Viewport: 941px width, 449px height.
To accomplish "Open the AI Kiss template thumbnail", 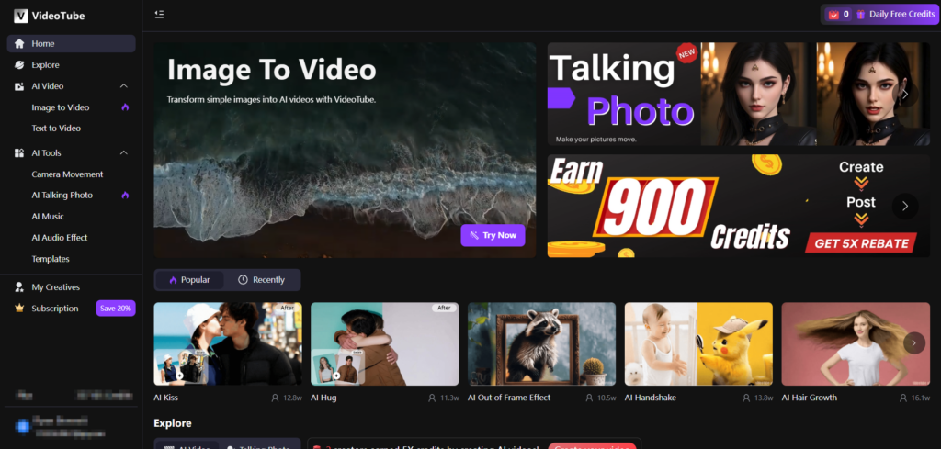I will (228, 343).
